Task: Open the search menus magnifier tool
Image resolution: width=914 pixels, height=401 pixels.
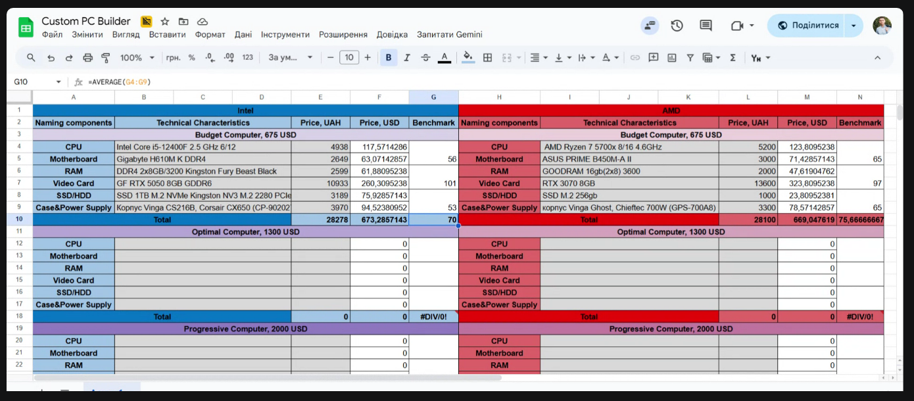Action: 31,58
